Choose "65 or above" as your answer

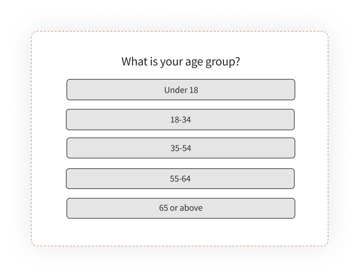point(180,208)
